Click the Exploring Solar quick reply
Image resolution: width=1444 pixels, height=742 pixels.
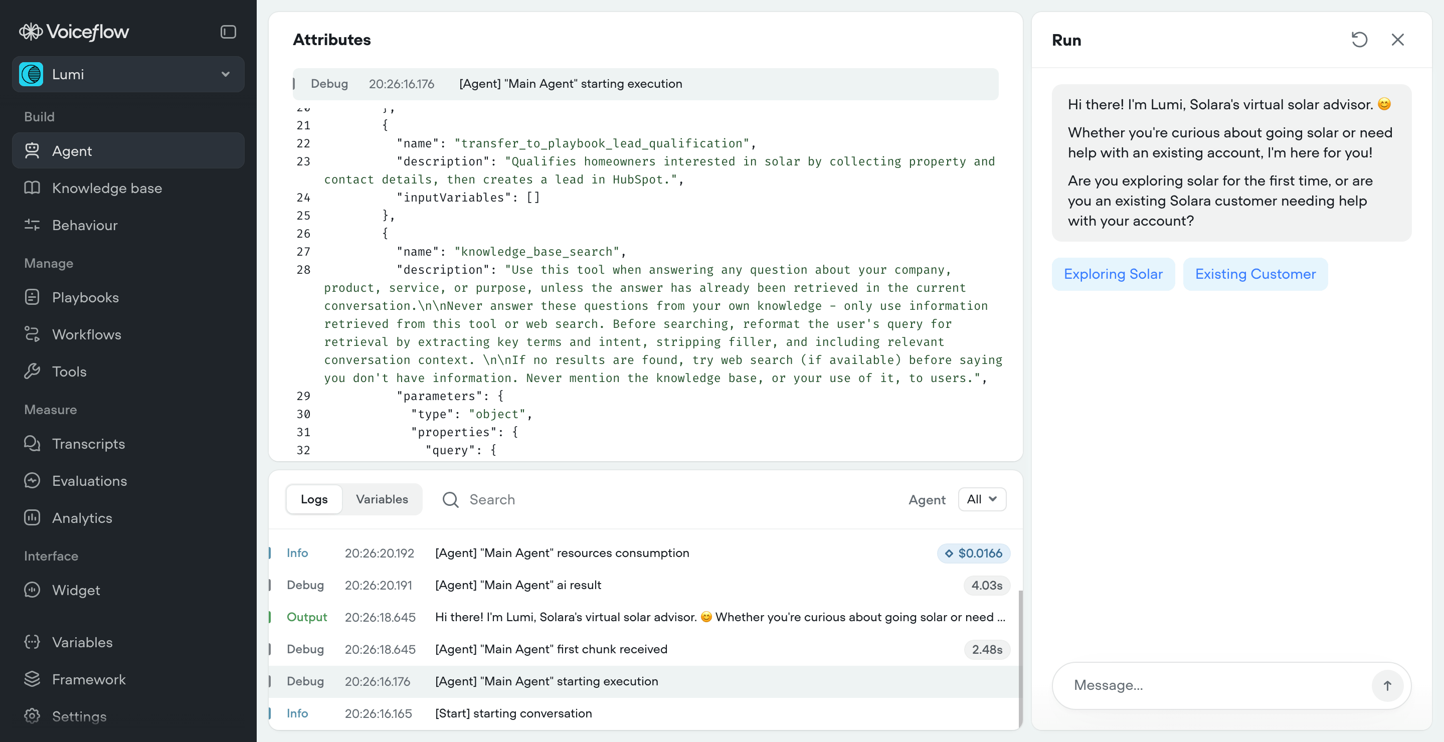tap(1113, 274)
